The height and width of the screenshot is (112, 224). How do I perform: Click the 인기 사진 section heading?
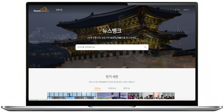click(x=112, y=77)
